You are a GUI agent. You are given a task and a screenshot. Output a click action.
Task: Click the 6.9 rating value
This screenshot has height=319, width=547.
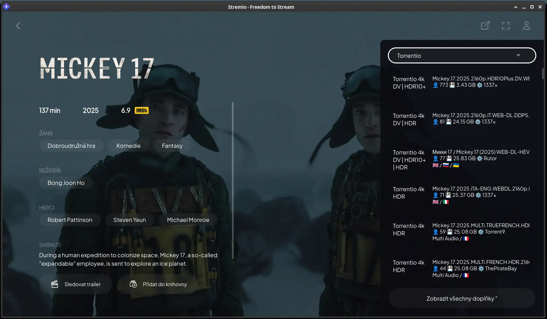pyautogui.click(x=126, y=110)
